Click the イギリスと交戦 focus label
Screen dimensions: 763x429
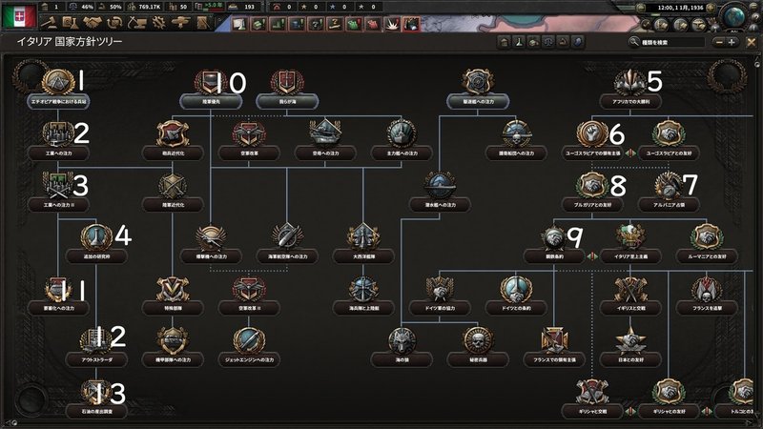(630, 308)
